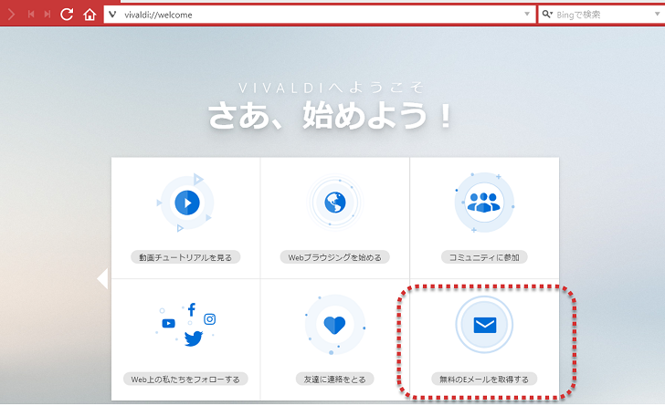Click the Webブラウジングを始める button
Image resolution: width=665 pixels, height=406 pixels.
pos(335,257)
